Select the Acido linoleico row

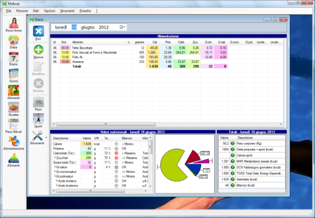(100, 181)
